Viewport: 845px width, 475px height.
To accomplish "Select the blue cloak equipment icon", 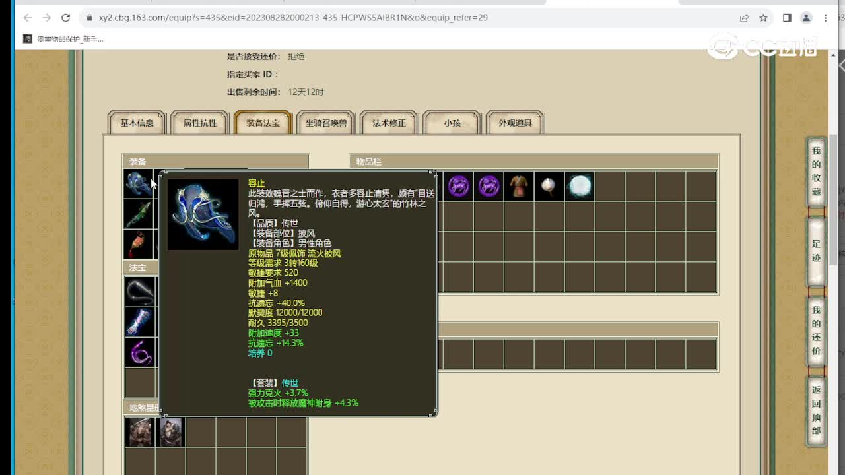I will [139, 183].
